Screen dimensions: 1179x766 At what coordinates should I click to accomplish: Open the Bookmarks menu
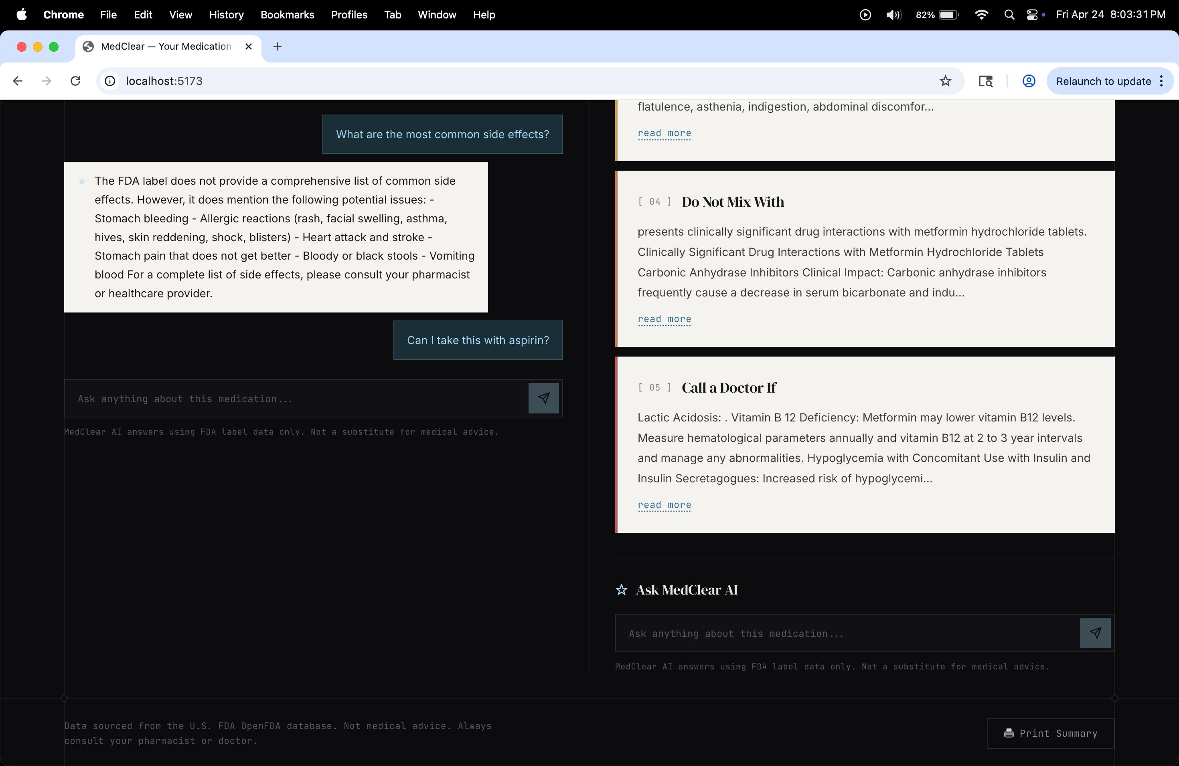click(x=287, y=15)
